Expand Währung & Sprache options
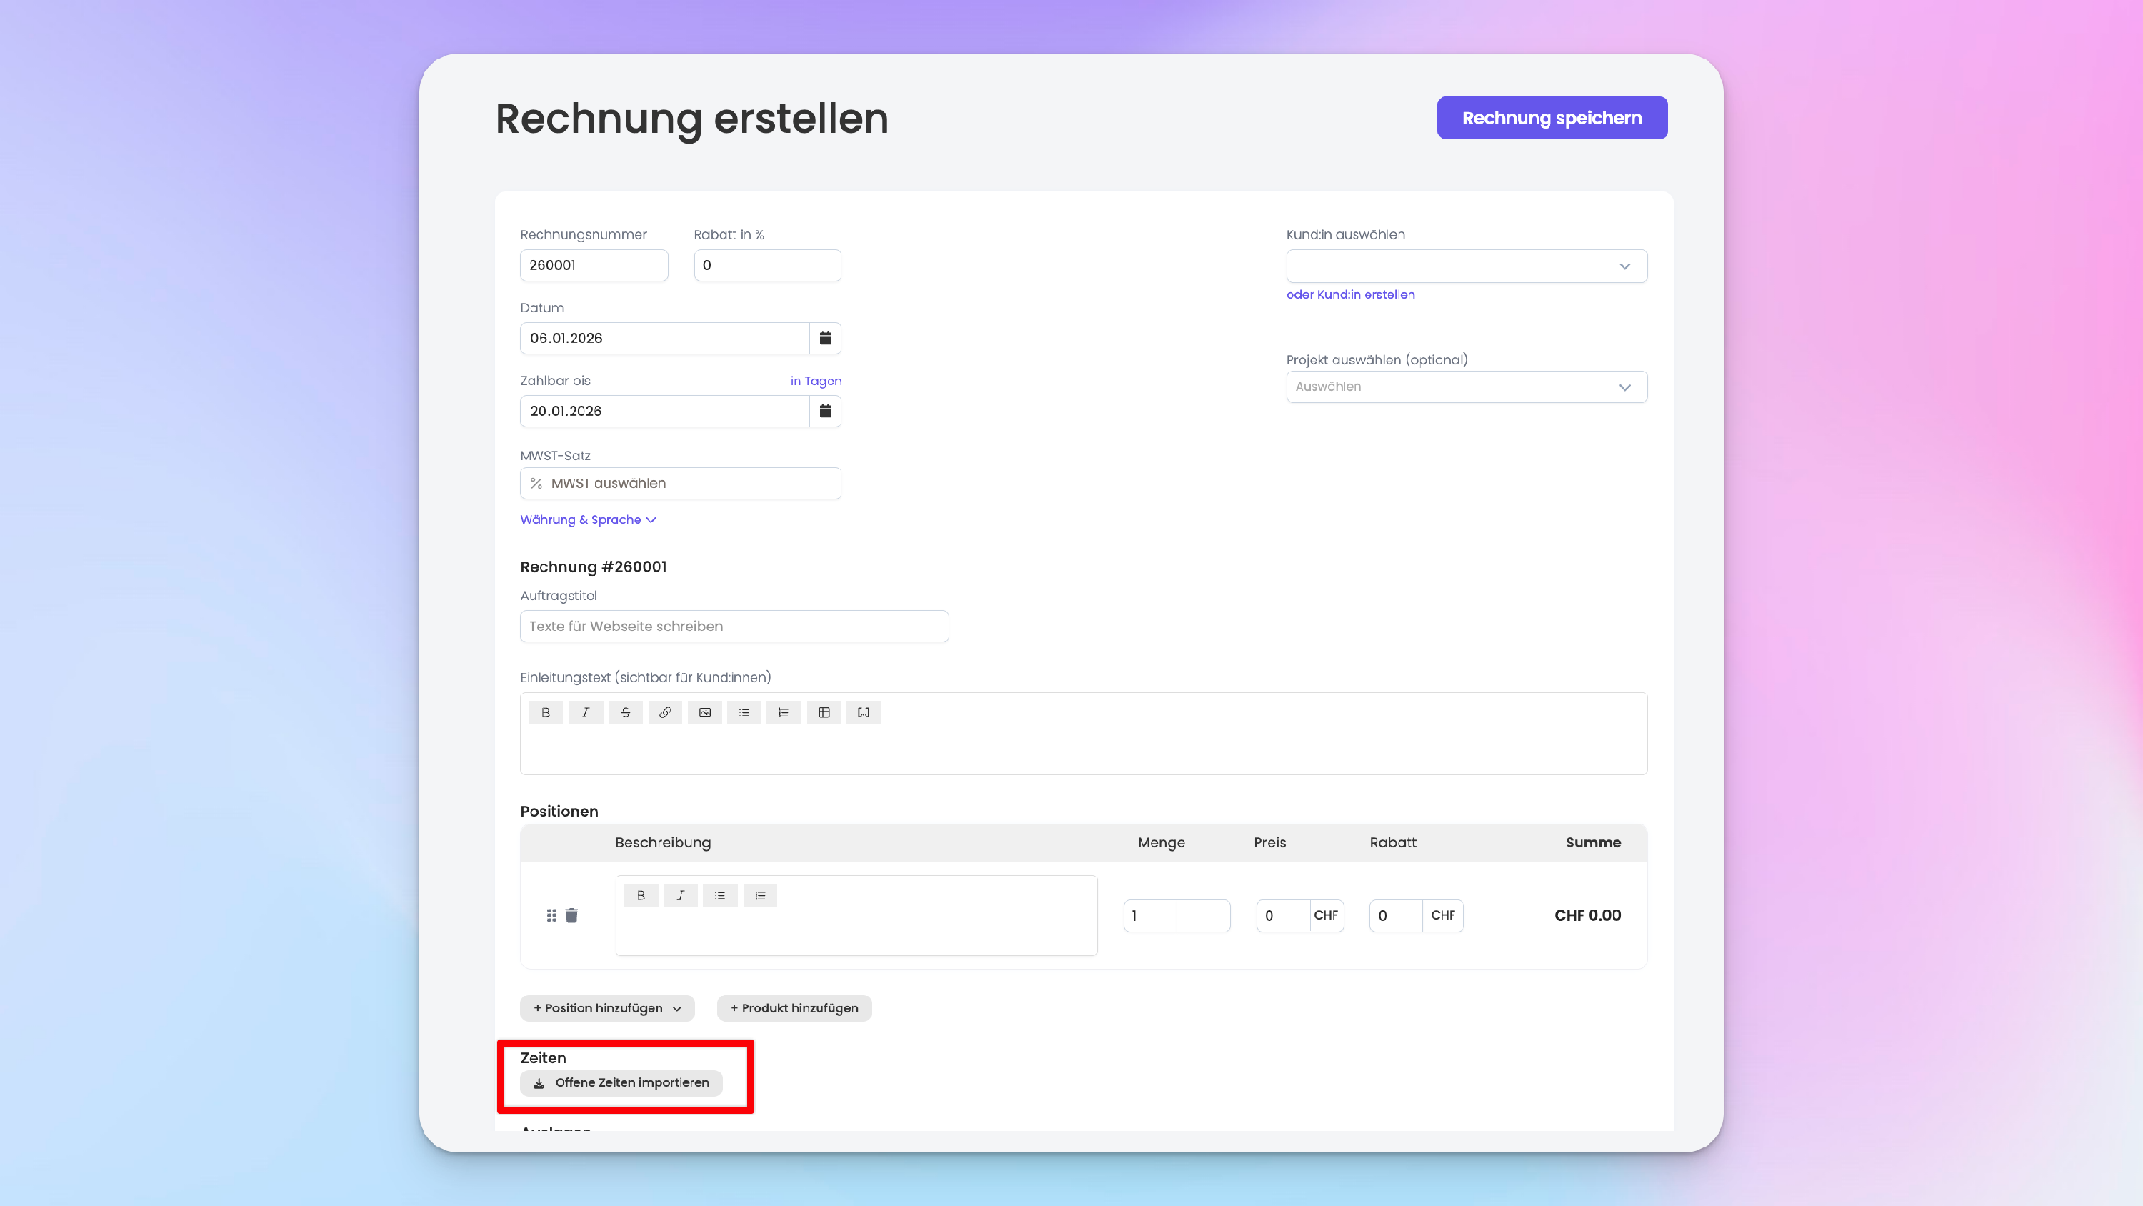 point(587,519)
